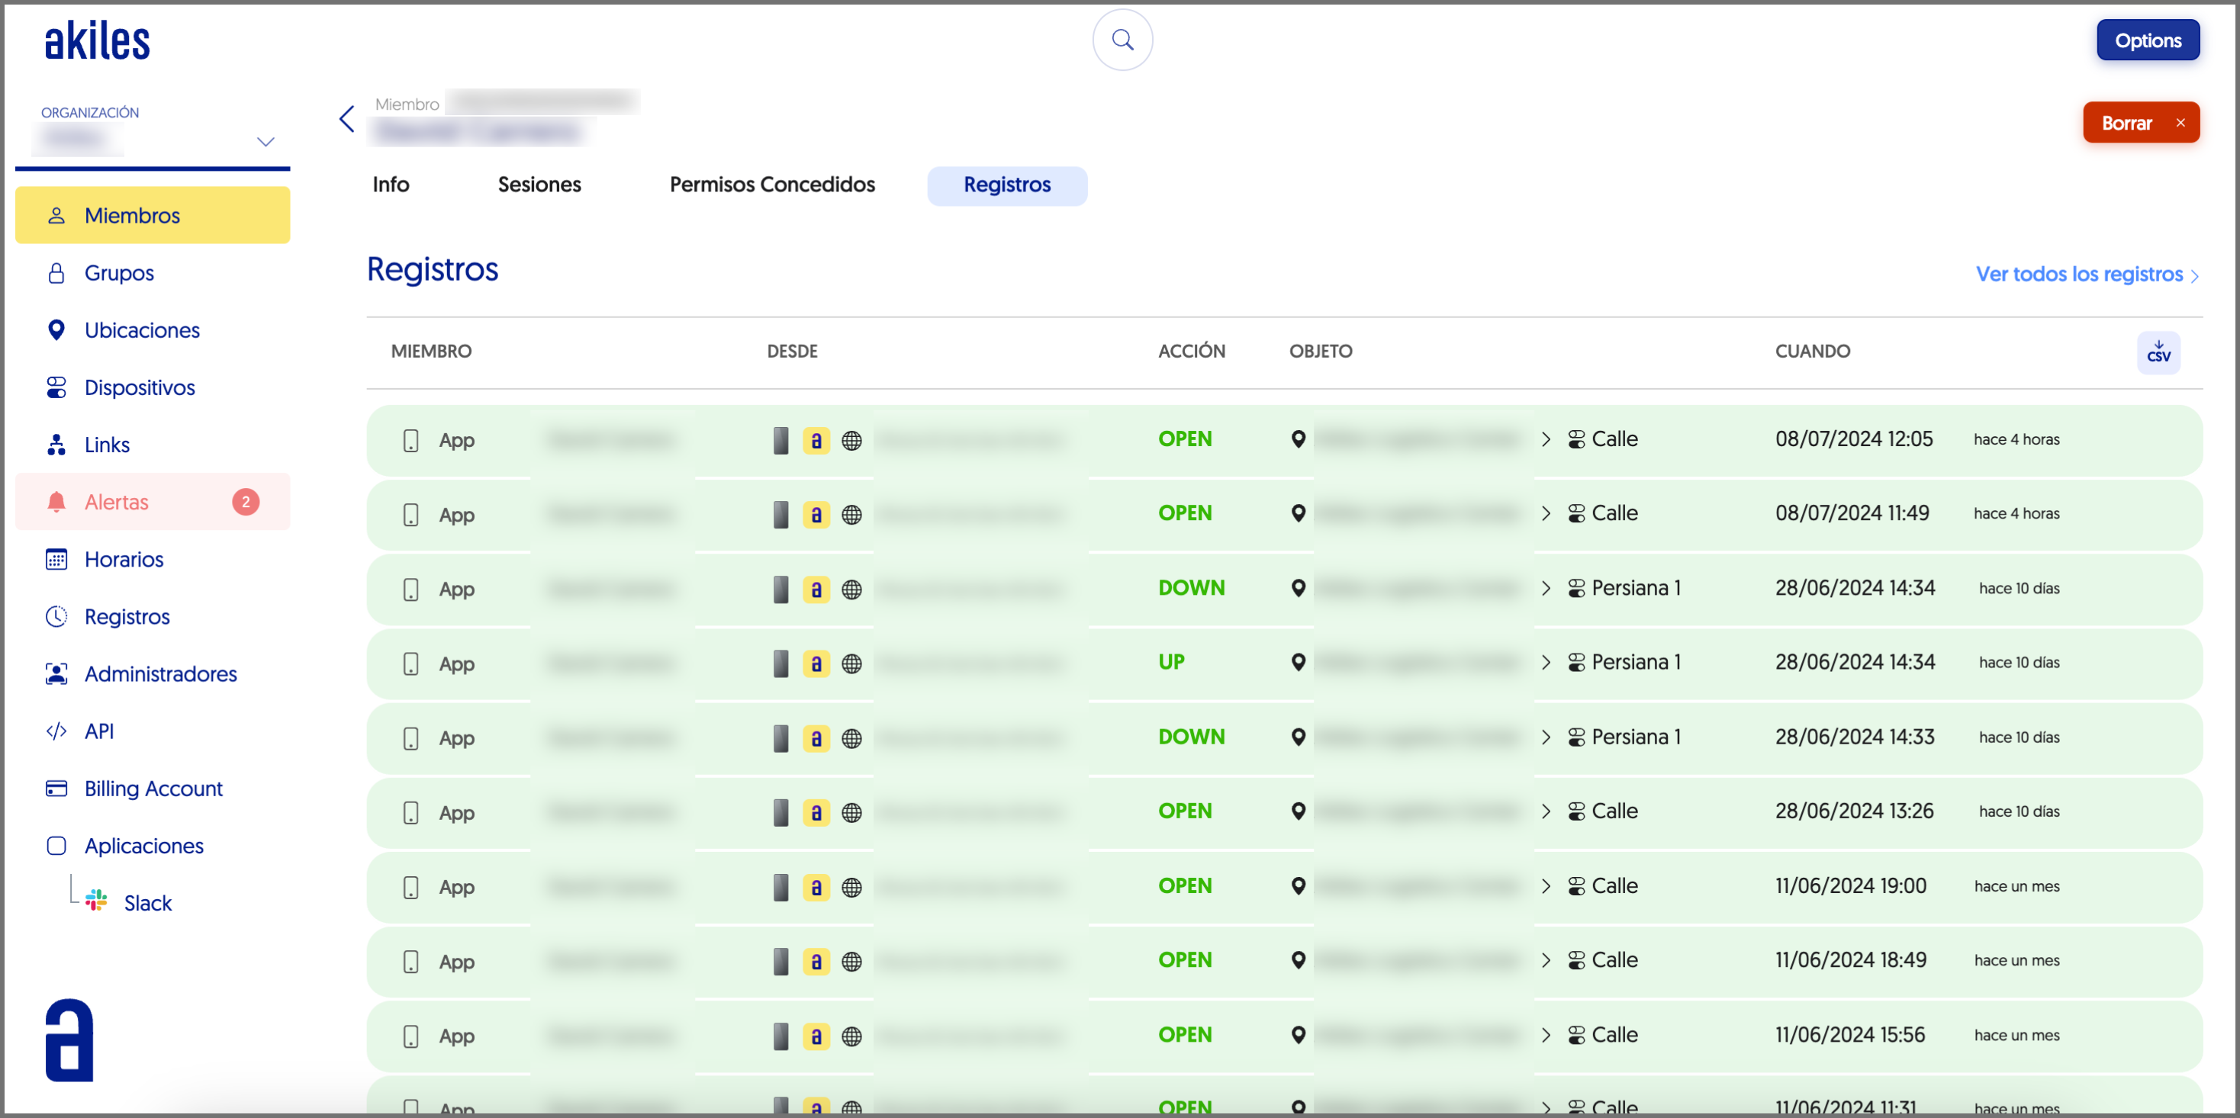
Task: Click the back arrow beside Miembro
Action: (347, 119)
